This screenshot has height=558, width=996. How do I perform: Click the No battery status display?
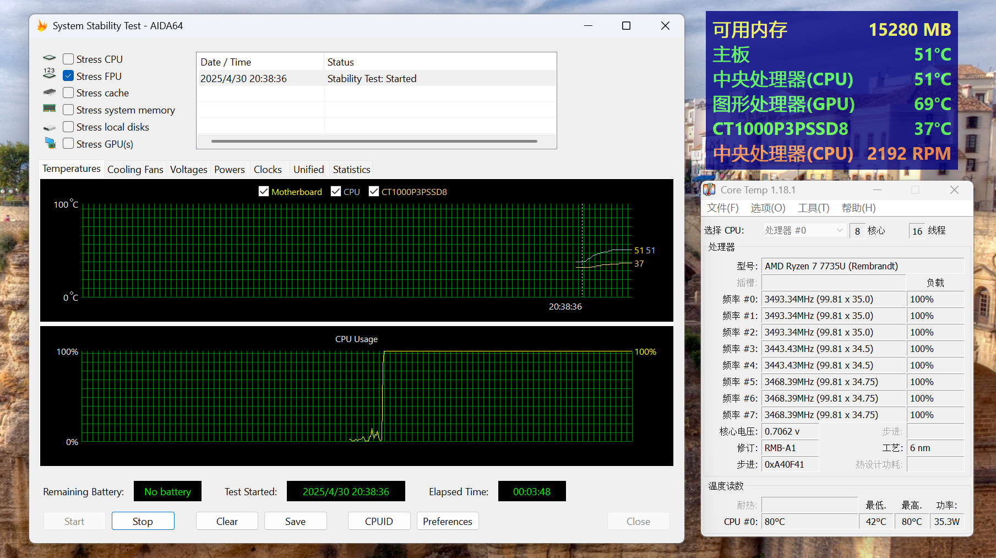pyautogui.click(x=167, y=491)
